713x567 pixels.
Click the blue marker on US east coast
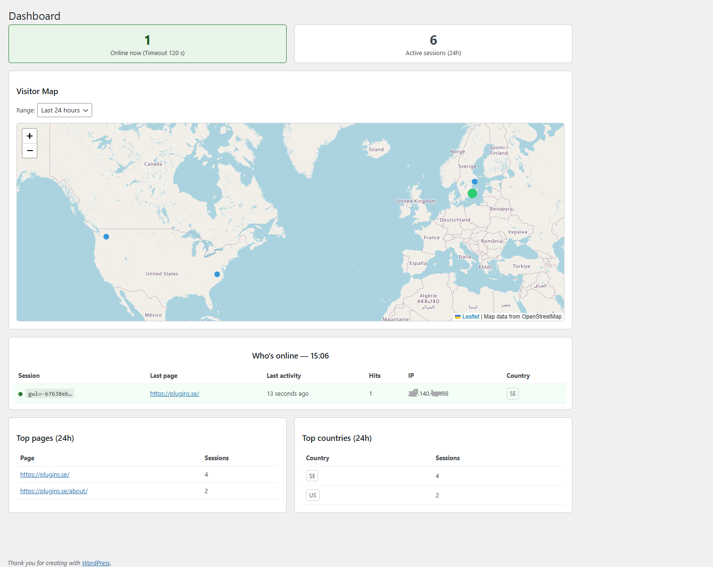(x=217, y=274)
